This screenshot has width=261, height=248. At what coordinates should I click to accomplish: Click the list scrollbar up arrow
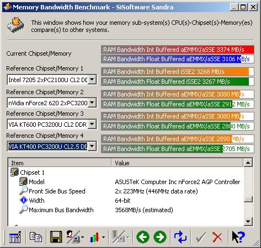248,163
